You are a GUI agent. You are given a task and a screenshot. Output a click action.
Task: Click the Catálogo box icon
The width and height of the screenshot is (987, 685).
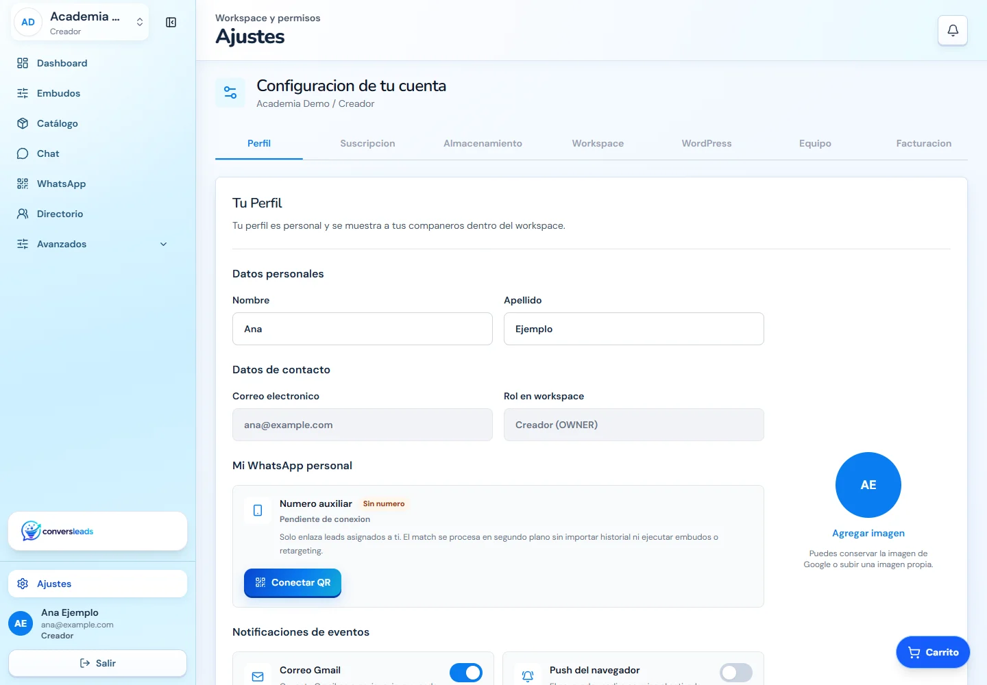23,123
